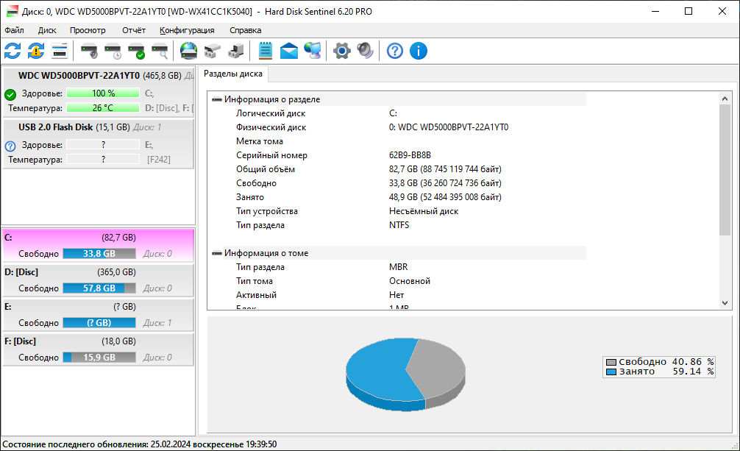Click the loudspeaker sound icon
This screenshot has width=740, height=451.
pos(366,51)
